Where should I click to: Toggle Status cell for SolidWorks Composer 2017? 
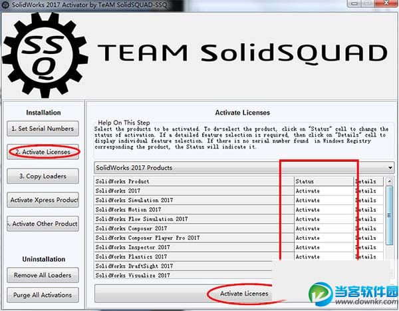tap(324, 228)
